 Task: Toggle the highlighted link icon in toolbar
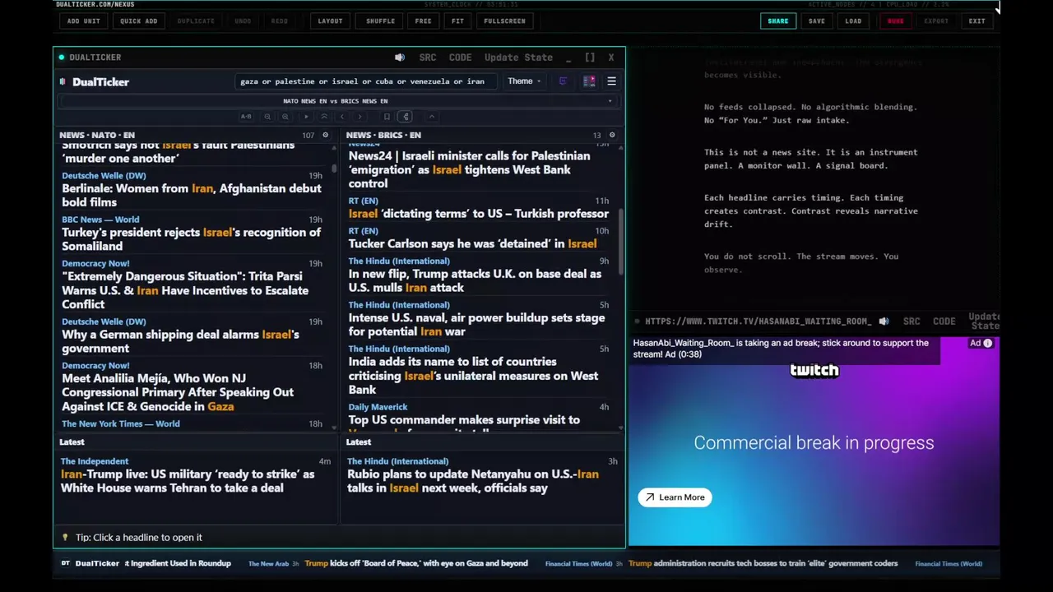(406, 117)
